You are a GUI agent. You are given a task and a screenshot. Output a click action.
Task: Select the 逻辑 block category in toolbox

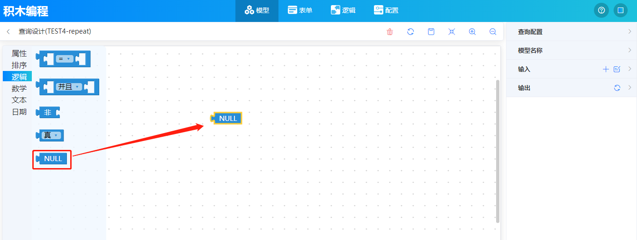(x=18, y=77)
